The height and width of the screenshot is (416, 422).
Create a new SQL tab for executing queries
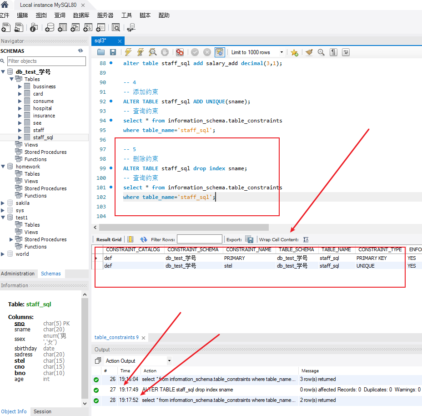(5, 27)
